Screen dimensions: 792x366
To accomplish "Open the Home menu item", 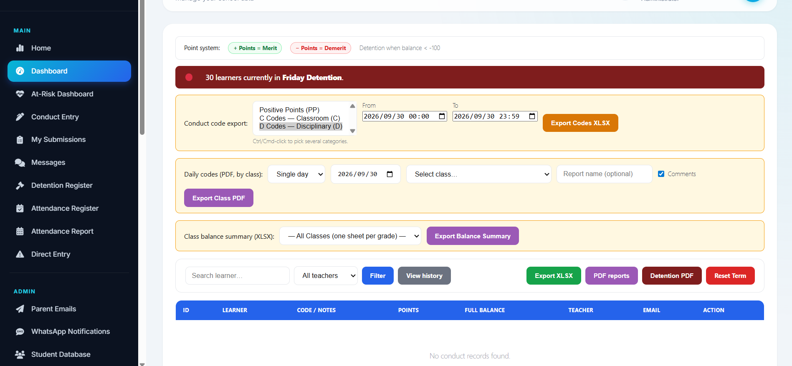I will point(69,48).
